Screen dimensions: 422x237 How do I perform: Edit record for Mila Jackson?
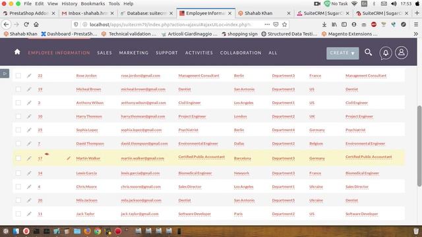[x=29, y=200]
